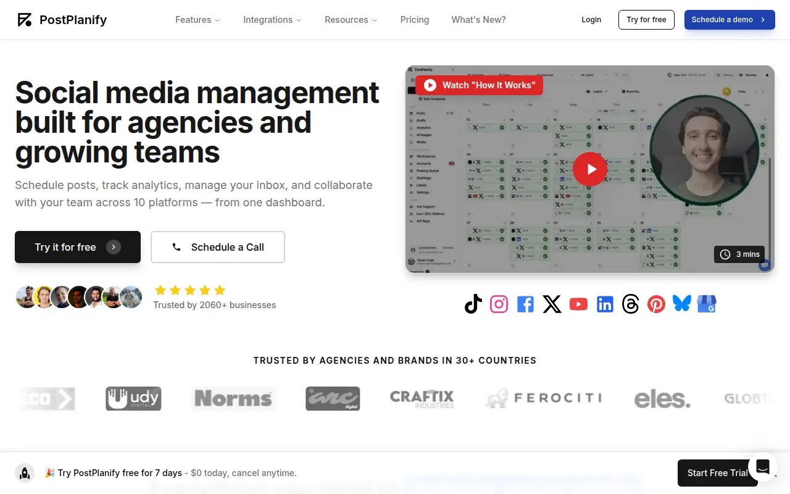
Task: Click "Trusted by agencies and brands" heading
Action: point(395,361)
